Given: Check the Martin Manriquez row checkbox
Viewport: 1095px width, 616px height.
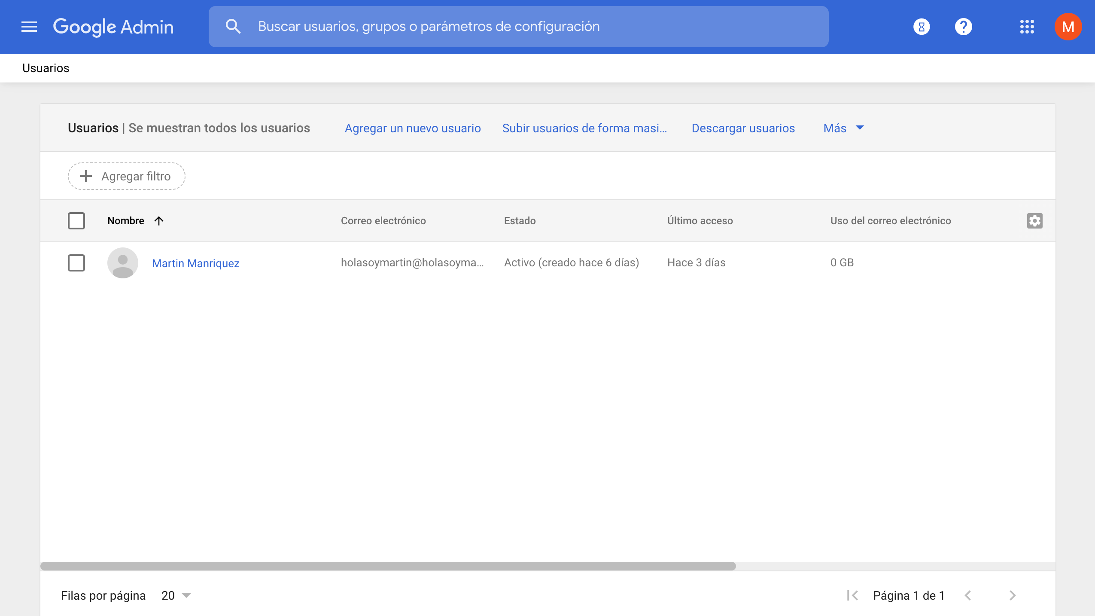Looking at the screenshot, I should [76, 263].
